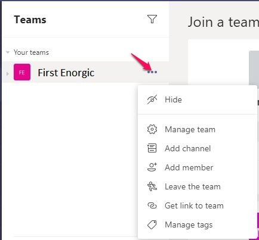Collapse the Your teams section
259x240 pixels.
(x=8, y=52)
